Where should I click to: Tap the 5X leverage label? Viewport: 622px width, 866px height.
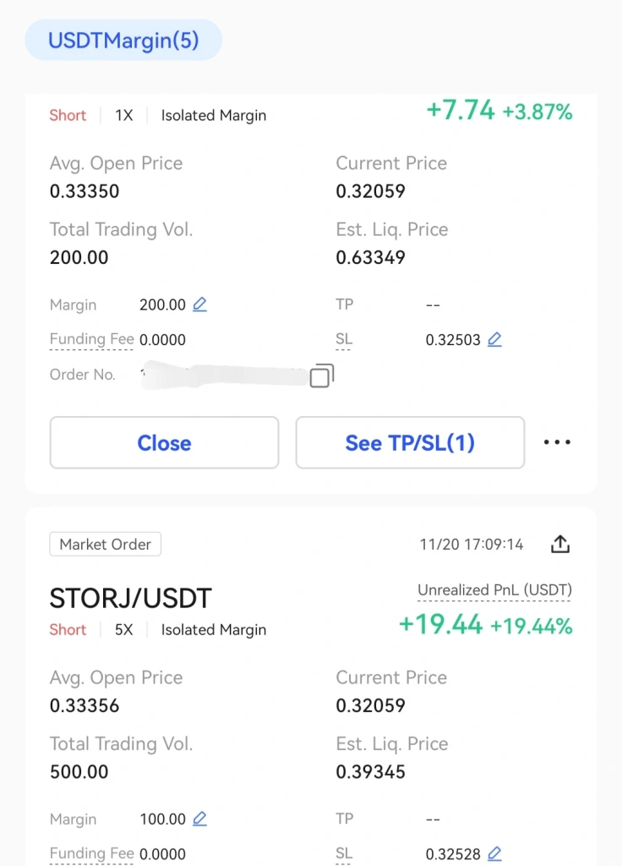pyautogui.click(x=123, y=629)
